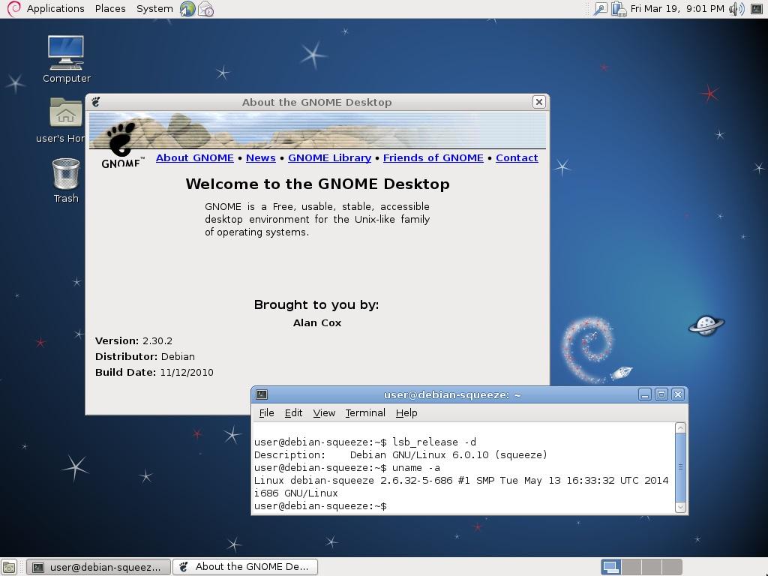Image resolution: width=768 pixels, height=576 pixels.
Task: Open the terminal View menu
Action: point(324,413)
